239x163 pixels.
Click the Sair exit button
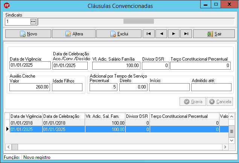point(214,34)
